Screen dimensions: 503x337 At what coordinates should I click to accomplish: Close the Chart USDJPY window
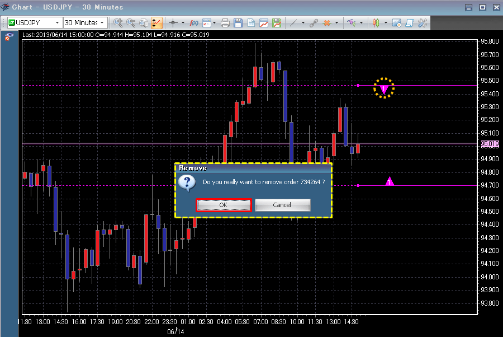496,7
